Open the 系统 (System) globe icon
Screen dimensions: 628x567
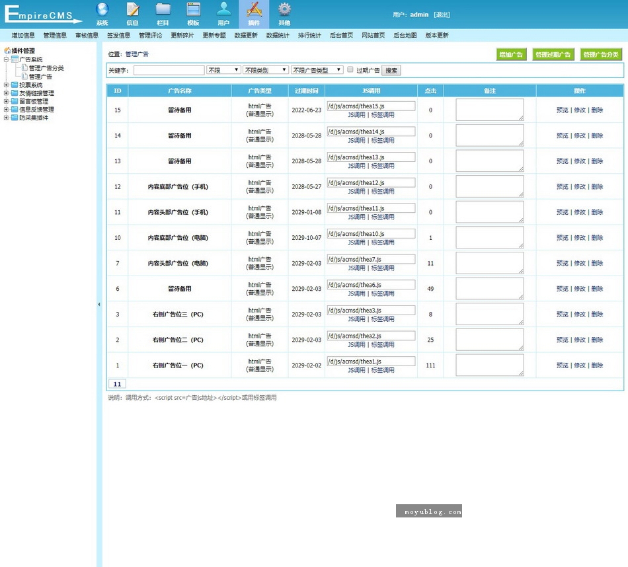point(102,9)
